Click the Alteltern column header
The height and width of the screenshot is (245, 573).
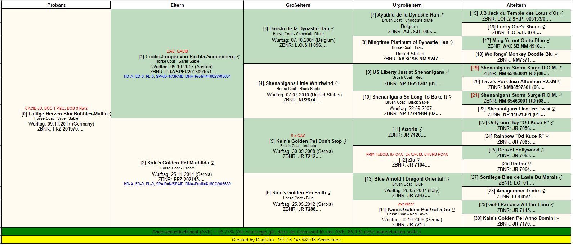pos(516,5)
